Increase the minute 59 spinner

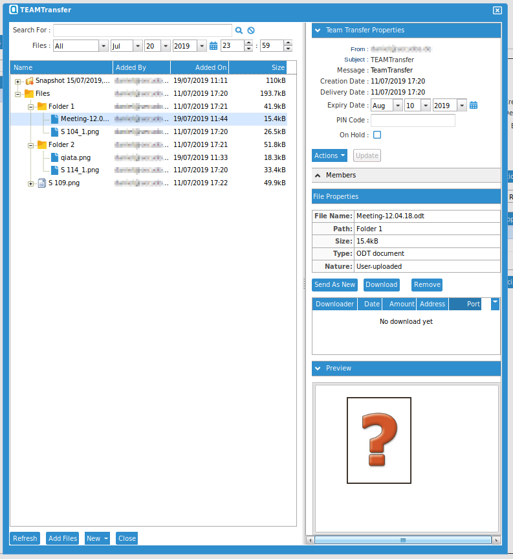coord(288,43)
